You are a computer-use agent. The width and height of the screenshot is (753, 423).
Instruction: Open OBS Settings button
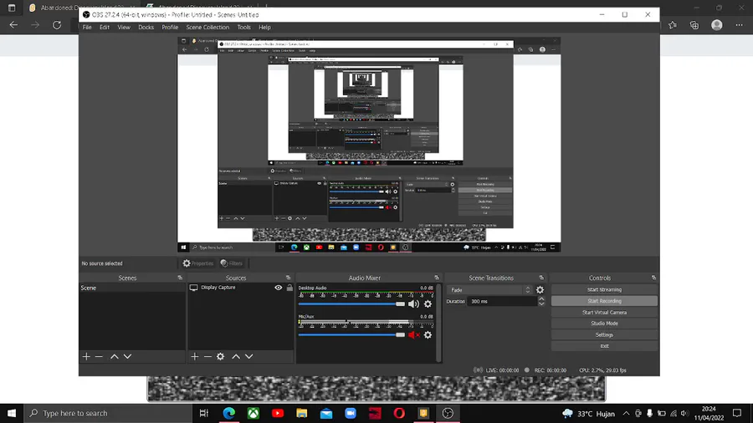[x=604, y=334]
